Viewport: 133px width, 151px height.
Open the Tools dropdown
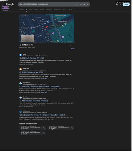tap(71, 10)
